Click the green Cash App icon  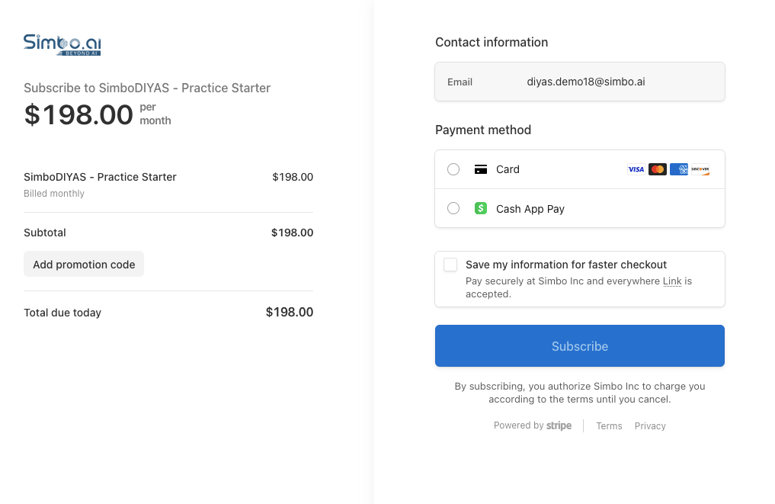click(x=480, y=208)
